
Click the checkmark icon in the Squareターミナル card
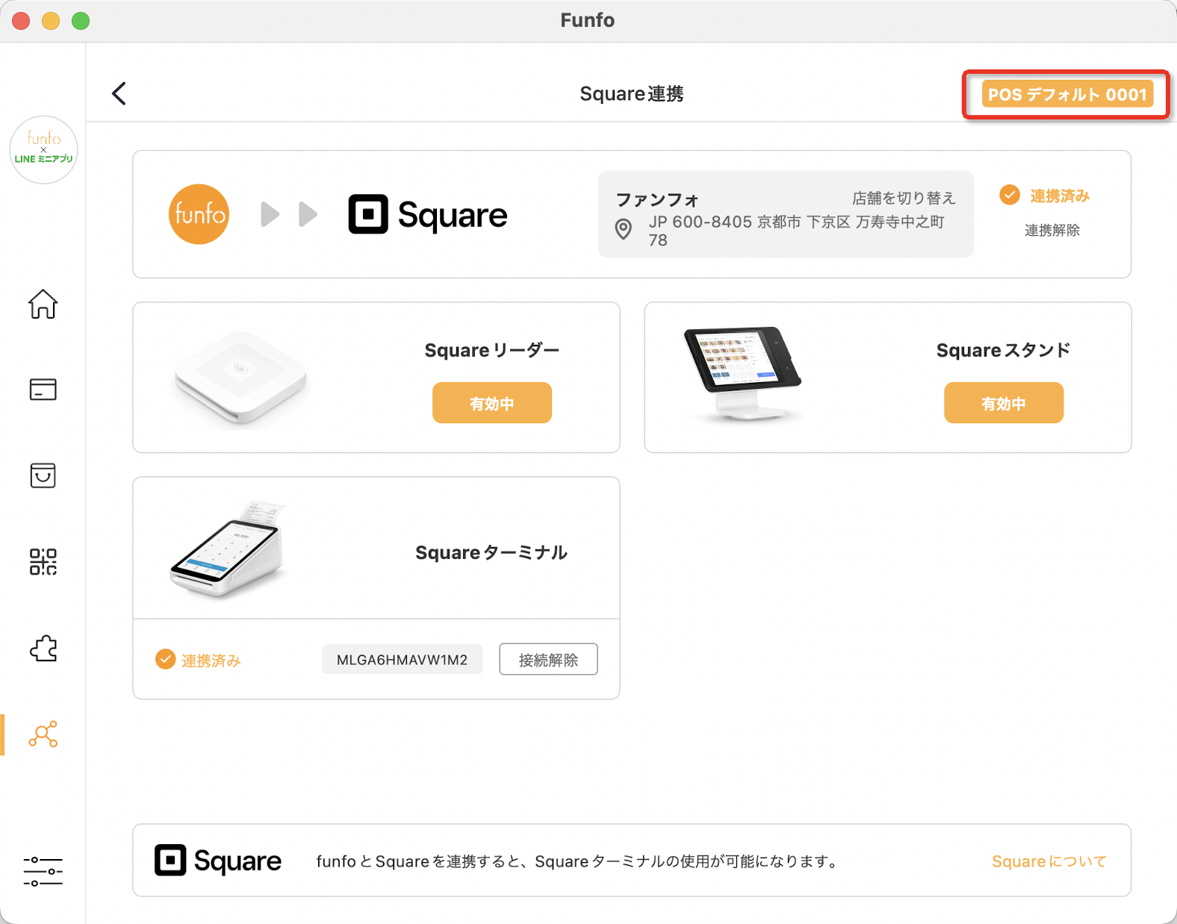tap(165, 659)
